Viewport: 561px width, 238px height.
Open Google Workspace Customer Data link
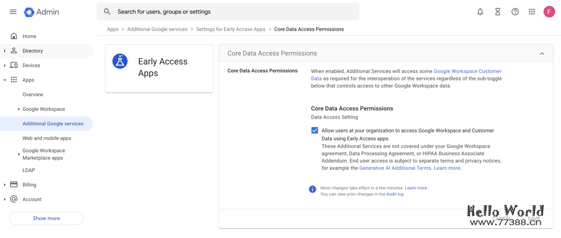(468, 71)
